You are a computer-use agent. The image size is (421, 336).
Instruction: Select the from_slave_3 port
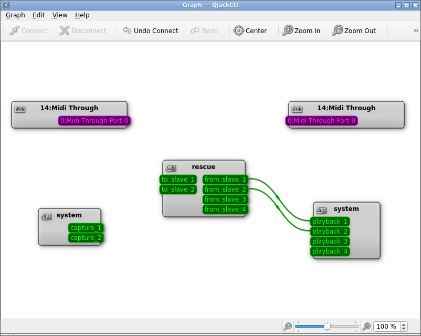tap(225, 199)
